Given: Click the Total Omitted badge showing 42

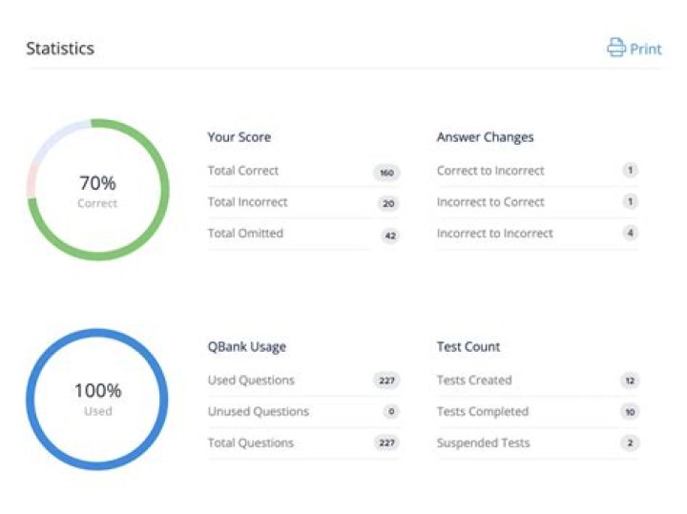Looking at the screenshot, I should pyautogui.click(x=389, y=235).
